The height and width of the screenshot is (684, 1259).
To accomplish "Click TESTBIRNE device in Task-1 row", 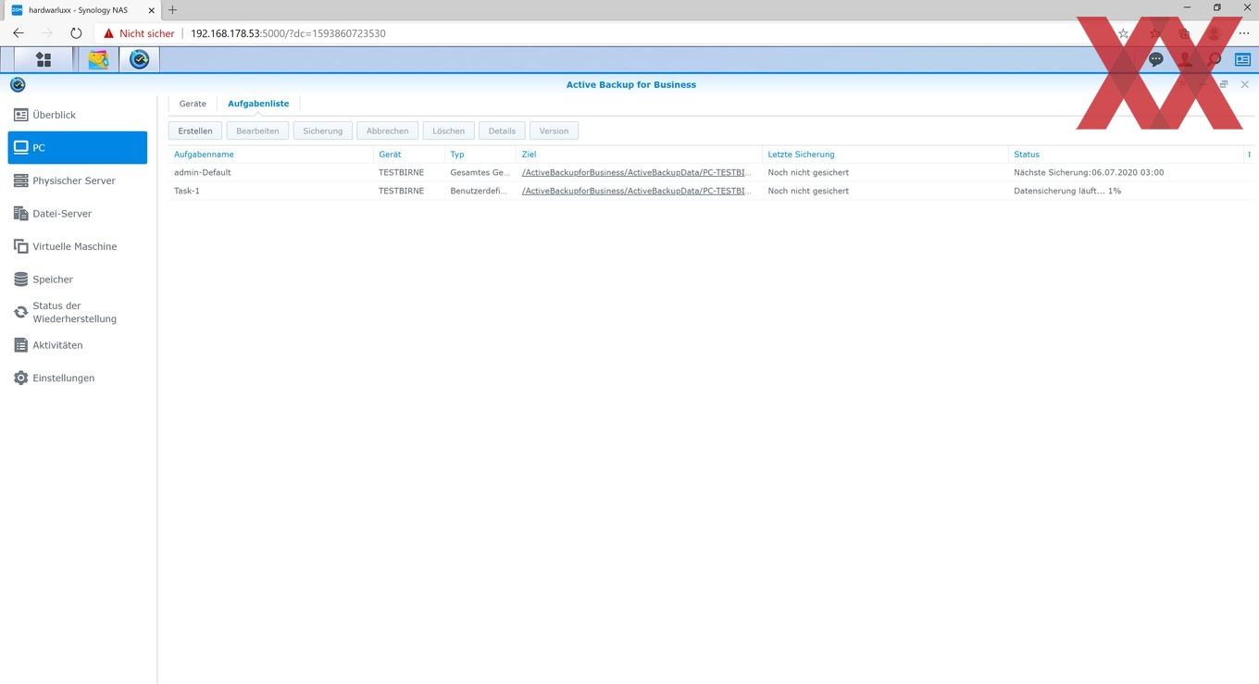I will coord(401,191).
